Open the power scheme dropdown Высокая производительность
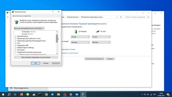This screenshot has height=97, width=172. pos(29,28)
